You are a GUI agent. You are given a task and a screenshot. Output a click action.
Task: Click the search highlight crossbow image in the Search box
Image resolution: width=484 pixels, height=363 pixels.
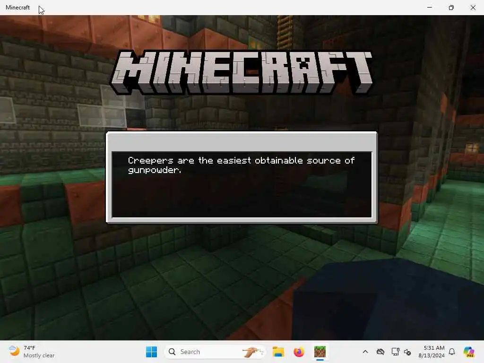click(x=253, y=352)
